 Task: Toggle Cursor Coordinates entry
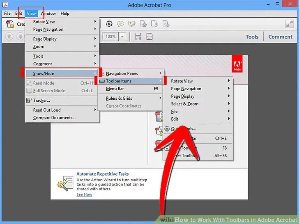(131, 106)
